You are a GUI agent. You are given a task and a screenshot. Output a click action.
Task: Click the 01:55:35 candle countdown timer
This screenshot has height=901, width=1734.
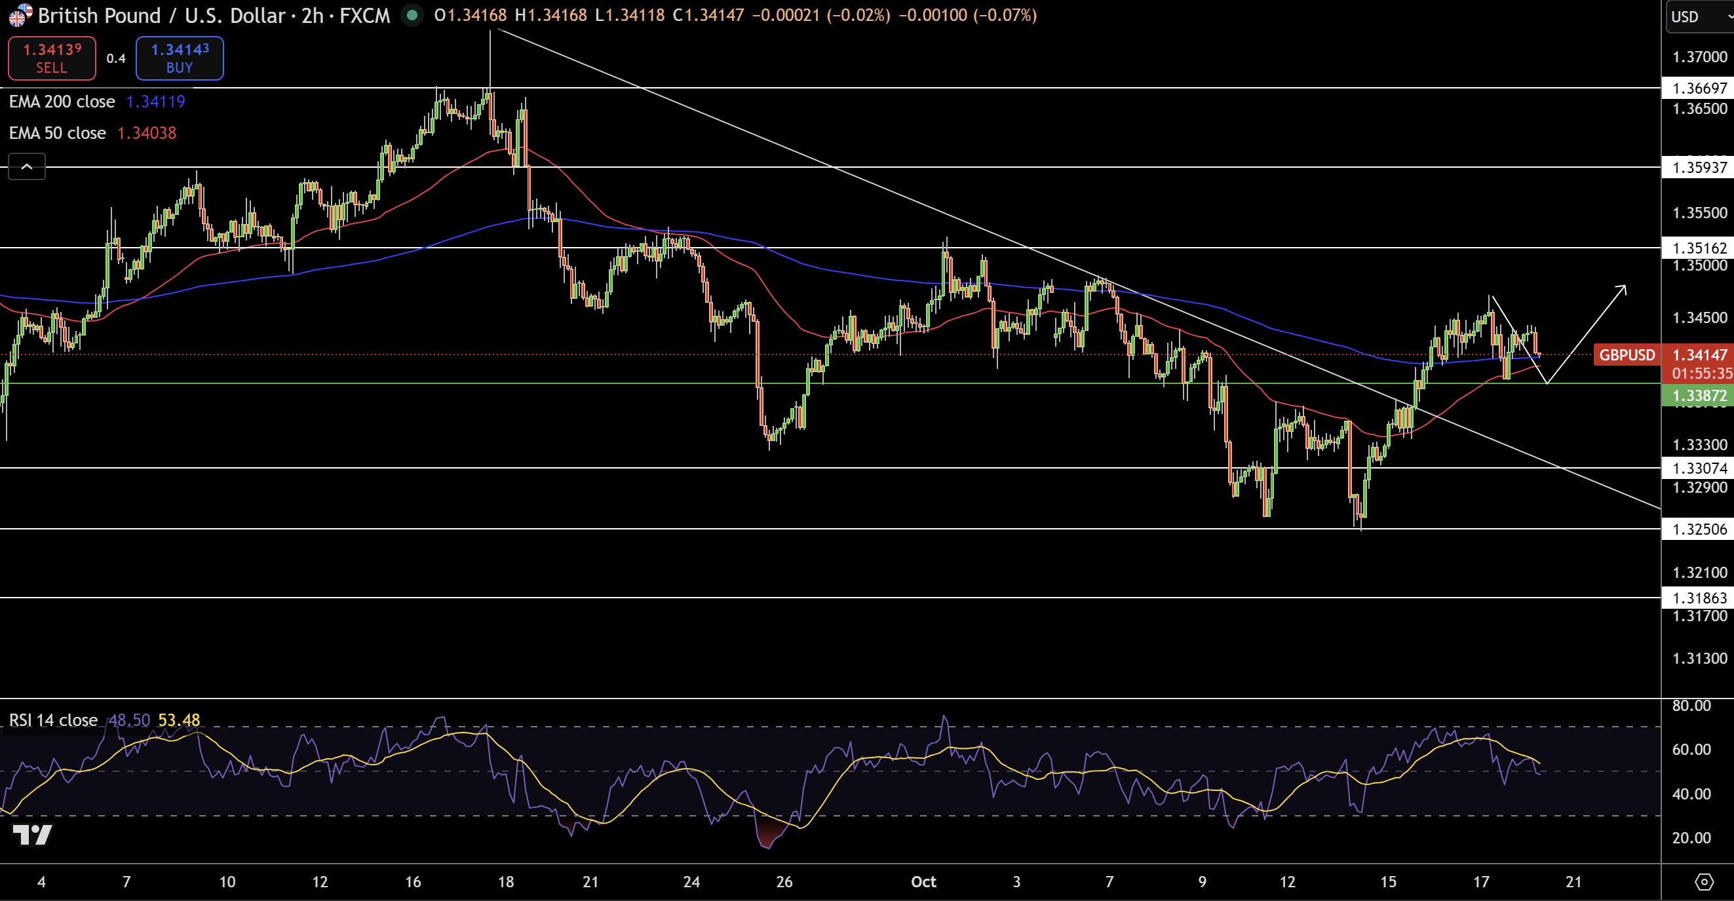click(1701, 374)
